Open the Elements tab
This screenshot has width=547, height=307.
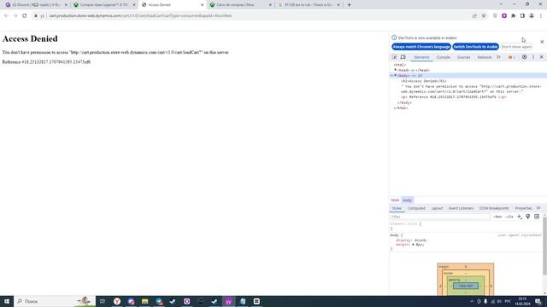pyautogui.click(x=421, y=57)
